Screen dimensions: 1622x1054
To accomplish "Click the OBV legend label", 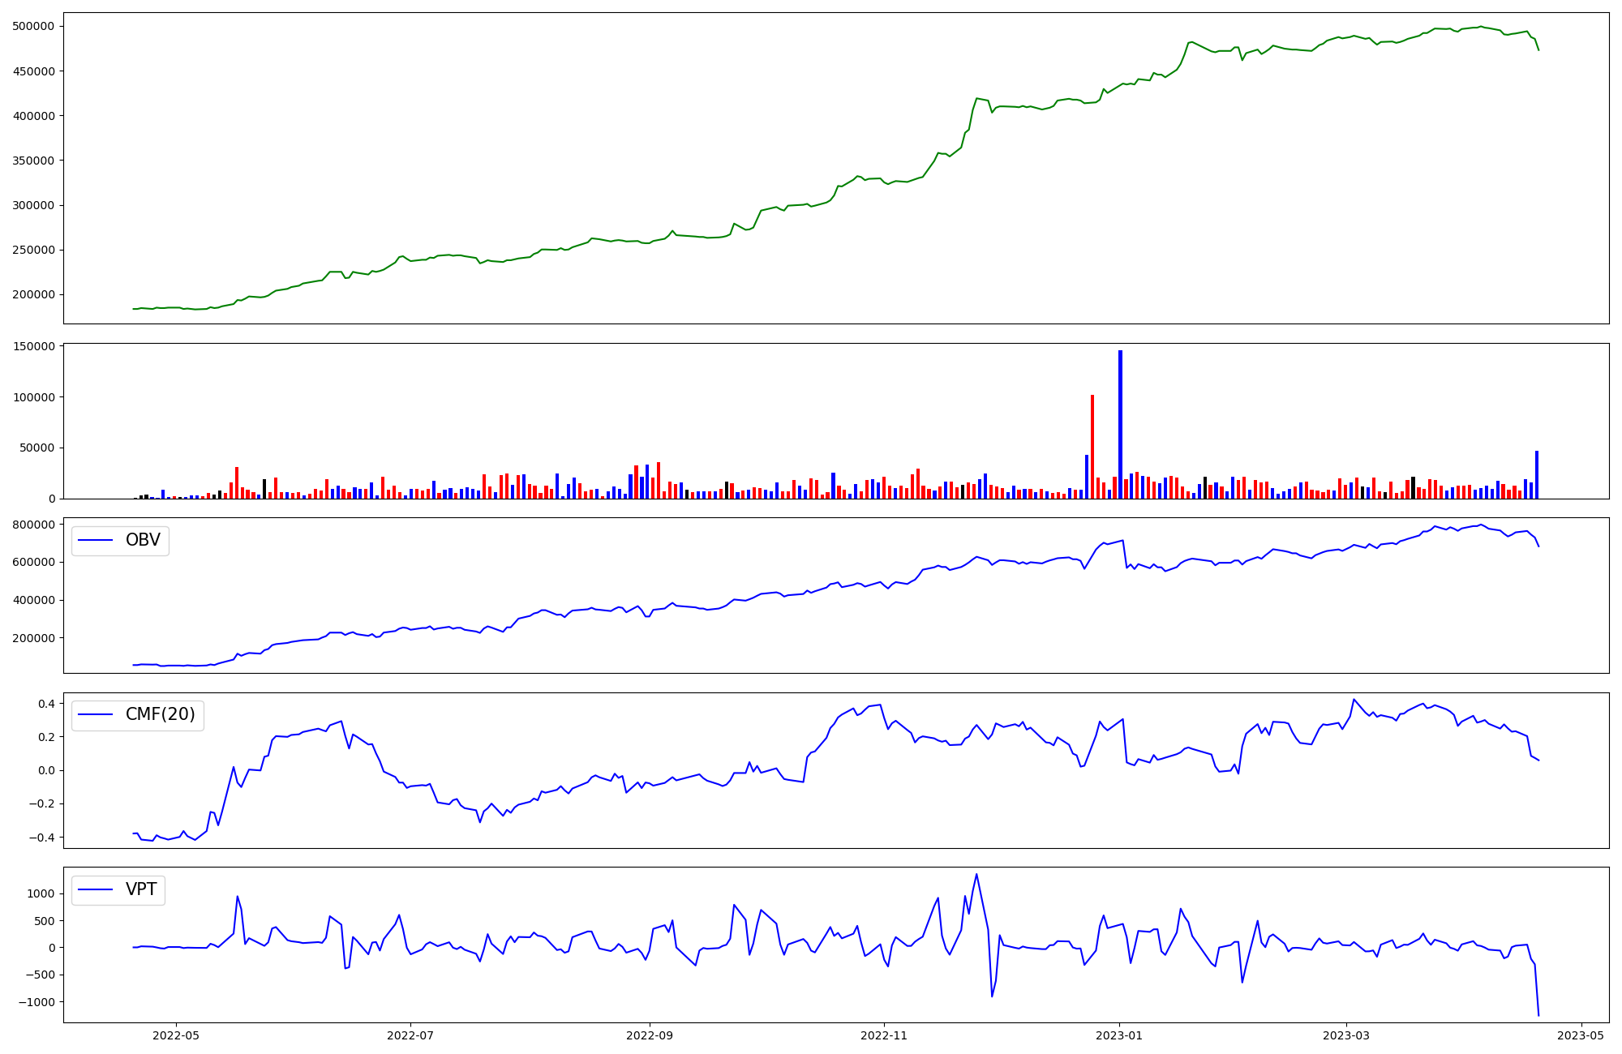I will 143,540.
